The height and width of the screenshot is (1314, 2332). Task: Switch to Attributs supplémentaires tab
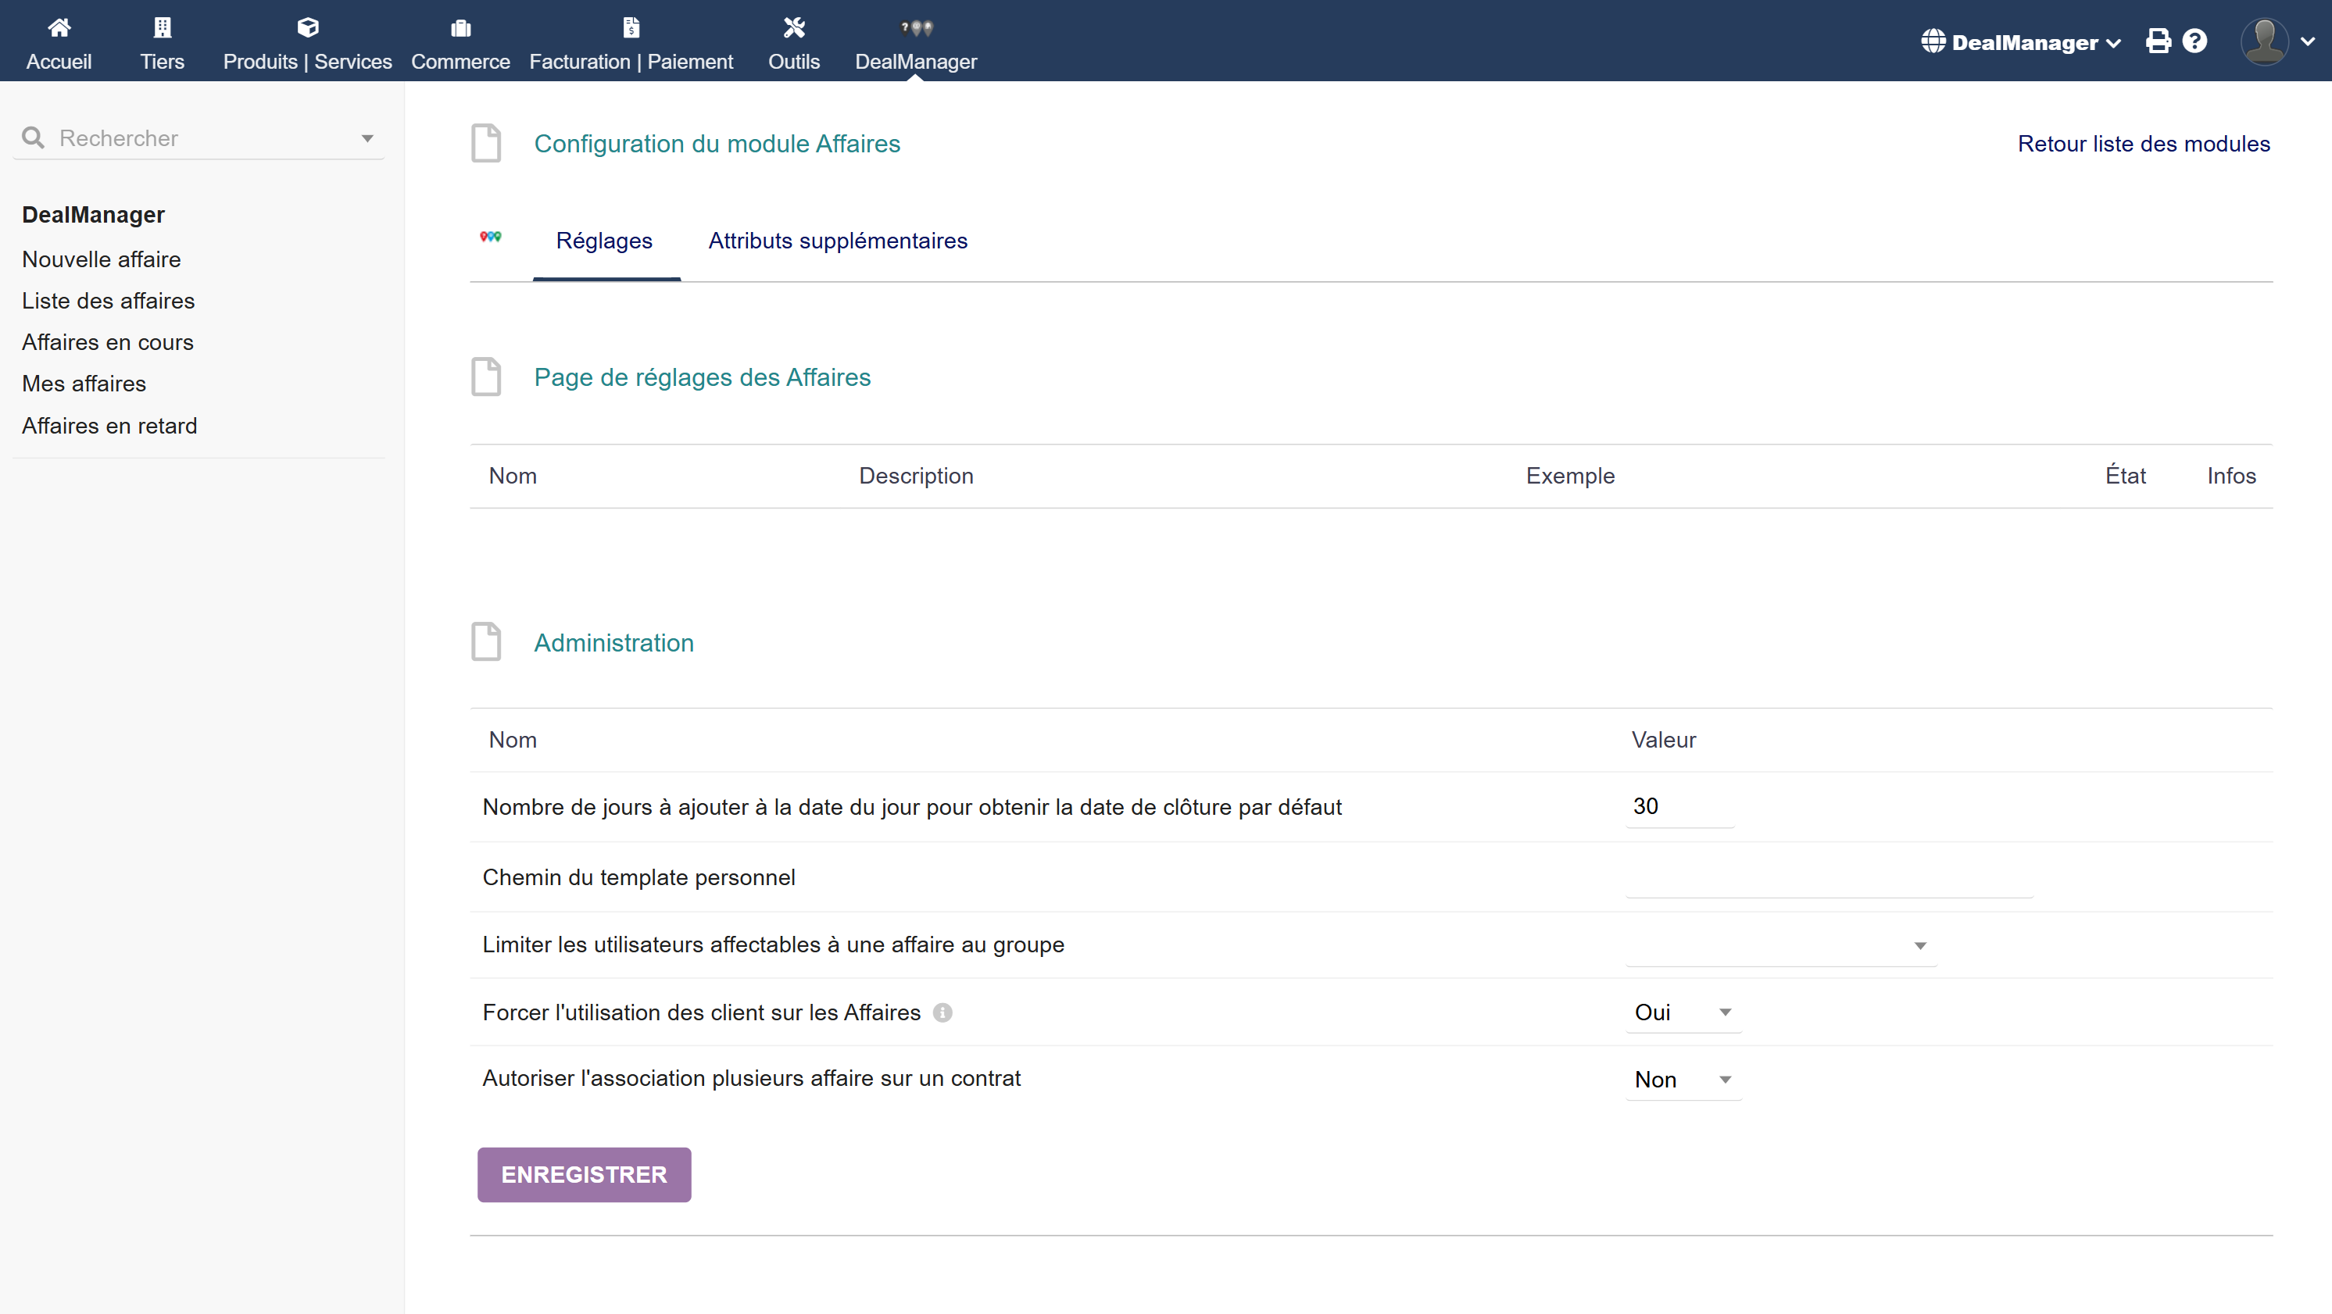click(x=838, y=241)
